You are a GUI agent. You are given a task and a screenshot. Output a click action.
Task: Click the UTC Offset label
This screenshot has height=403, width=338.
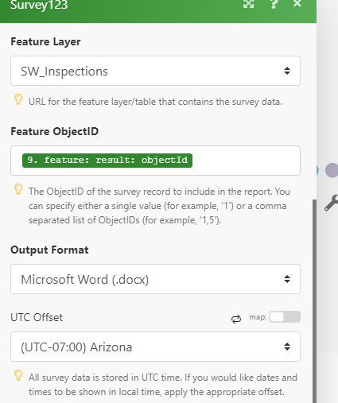click(37, 317)
